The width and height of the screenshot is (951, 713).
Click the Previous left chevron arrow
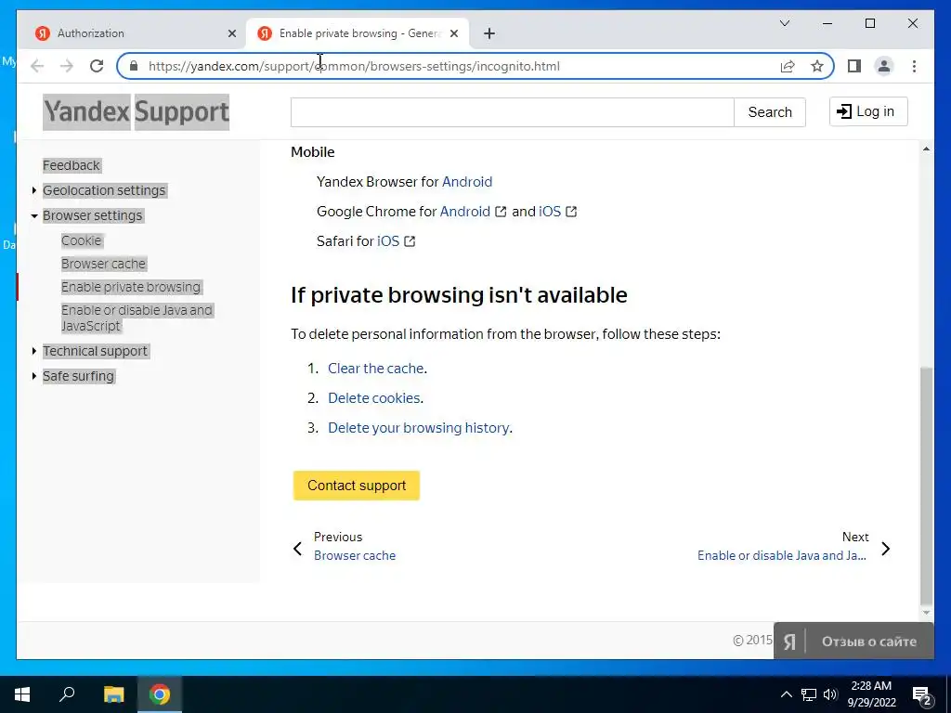click(x=297, y=549)
